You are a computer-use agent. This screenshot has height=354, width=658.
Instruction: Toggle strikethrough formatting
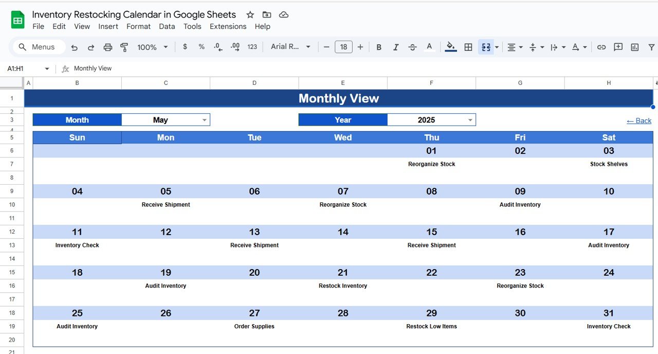pyautogui.click(x=412, y=47)
